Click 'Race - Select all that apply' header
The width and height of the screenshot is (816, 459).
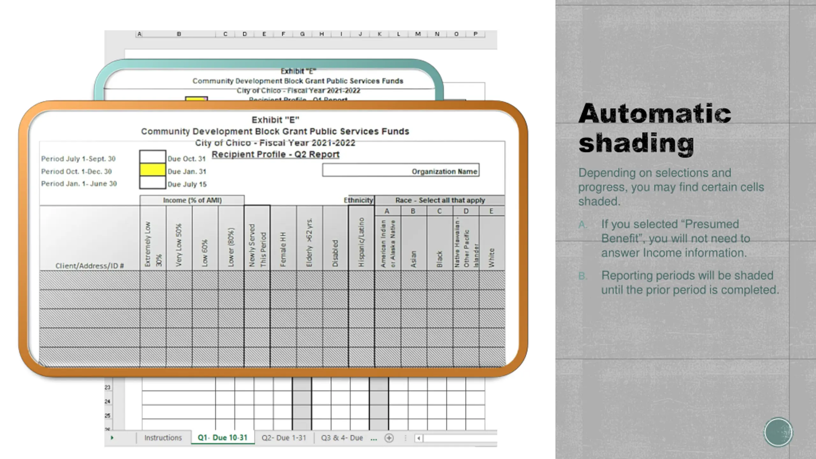(x=440, y=200)
